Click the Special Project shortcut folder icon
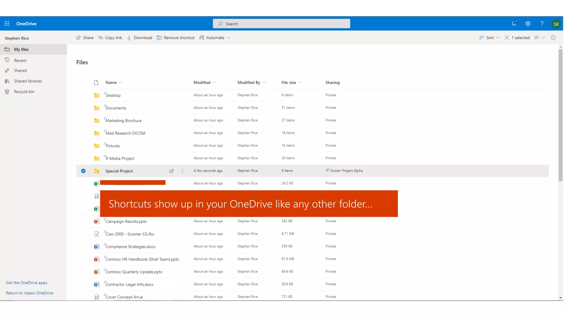This screenshot has width=564, height=317. pos(97,171)
